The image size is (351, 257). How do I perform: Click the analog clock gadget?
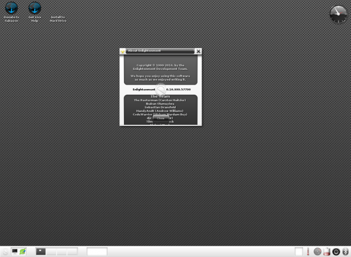[x=338, y=14]
